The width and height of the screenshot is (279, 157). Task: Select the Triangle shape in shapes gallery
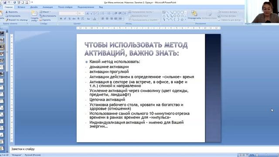[x=164, y=16]
